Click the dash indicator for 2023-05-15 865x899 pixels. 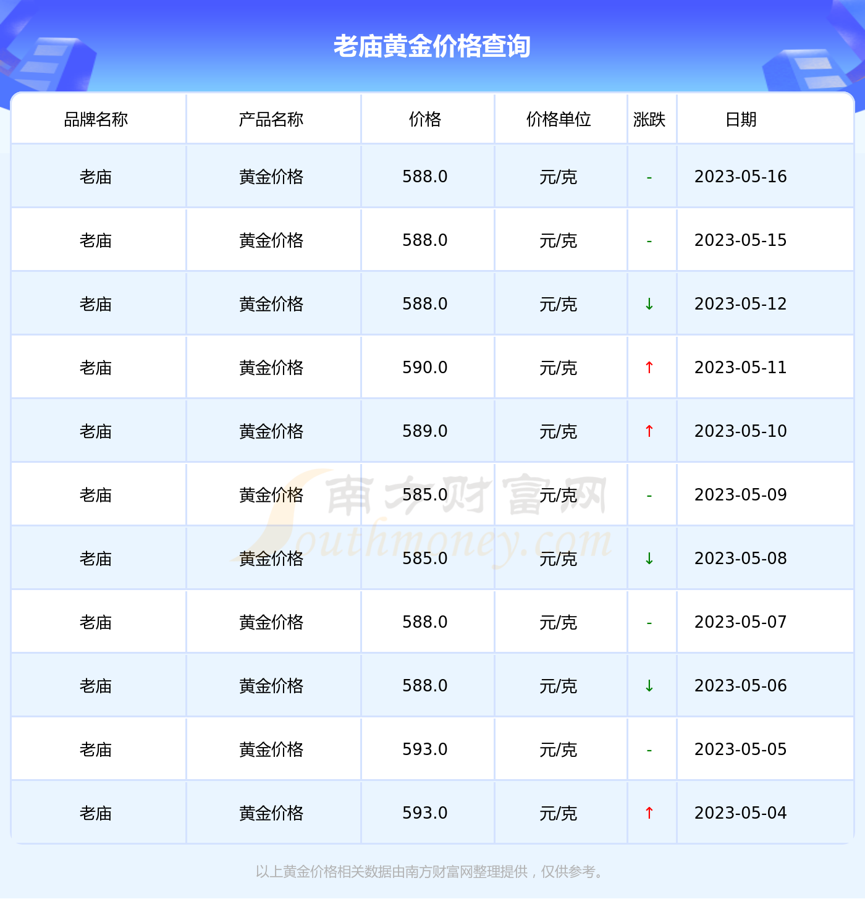[649, 242]
